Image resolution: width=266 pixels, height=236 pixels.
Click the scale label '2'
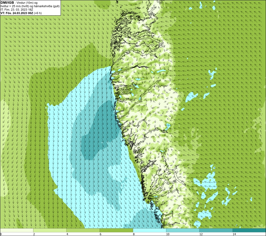[x=34, y=234]
